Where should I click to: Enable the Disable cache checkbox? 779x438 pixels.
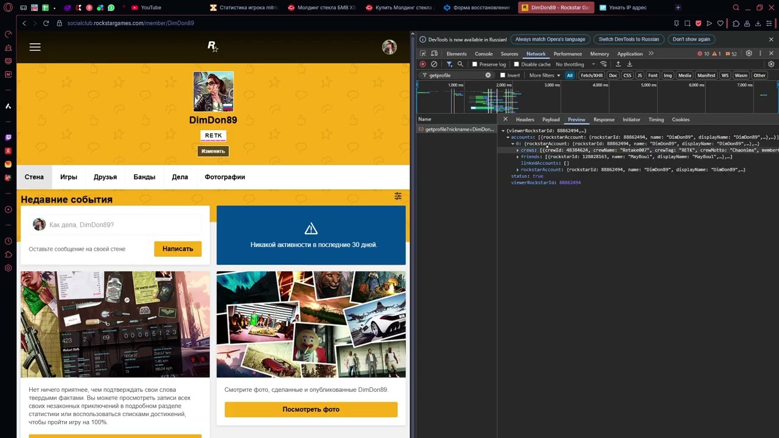(517, 64)
